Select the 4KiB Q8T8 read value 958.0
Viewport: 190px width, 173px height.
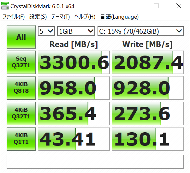(74, 88)
